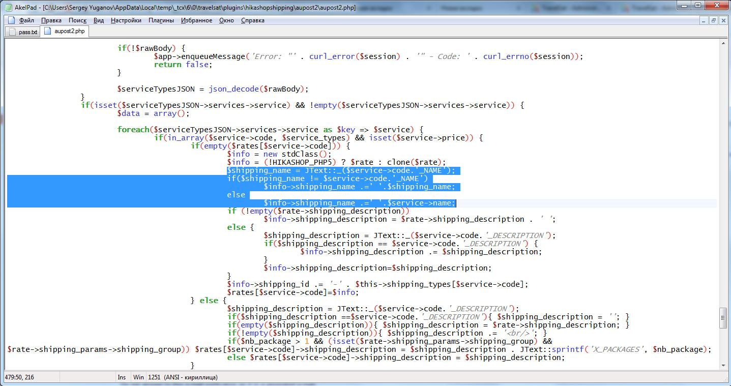Open the Окно menu
The height and width of the screenshot is (386, 731).
click(226, 20)
